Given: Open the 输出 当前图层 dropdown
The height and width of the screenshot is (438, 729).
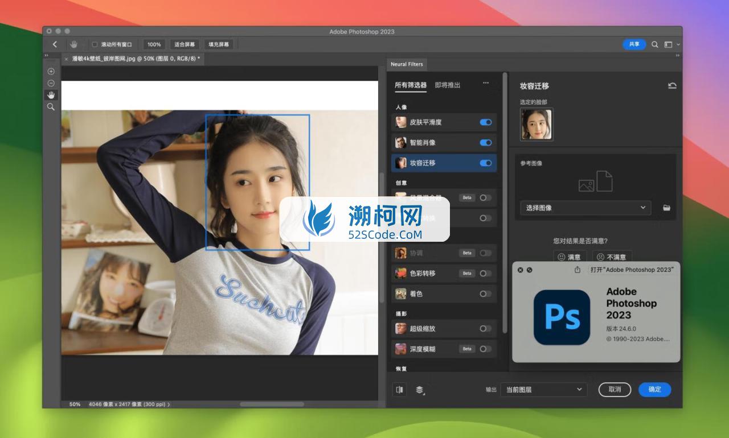Looking at the screenshot, I should [x=543, y=390].
